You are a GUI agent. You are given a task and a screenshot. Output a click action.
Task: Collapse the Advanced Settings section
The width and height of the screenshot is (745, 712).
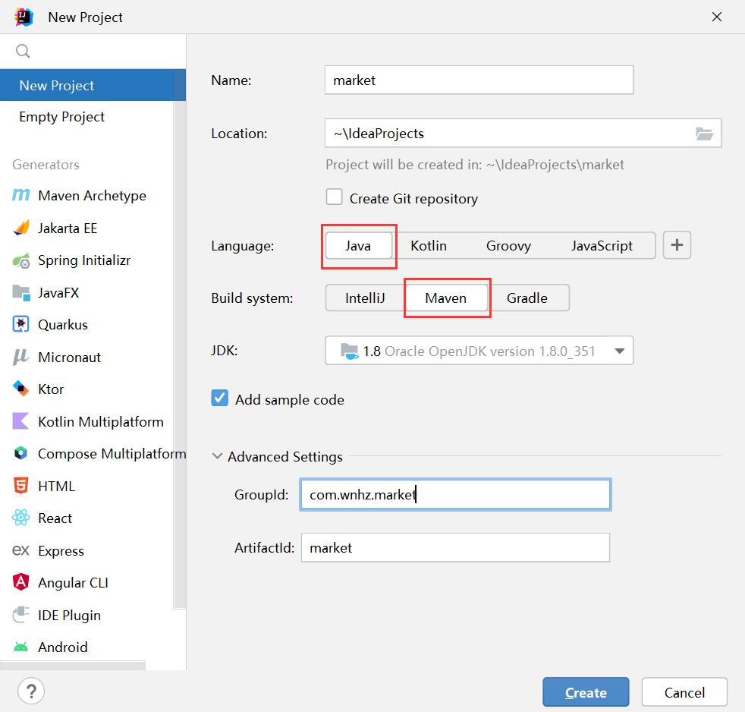(217, 456)
